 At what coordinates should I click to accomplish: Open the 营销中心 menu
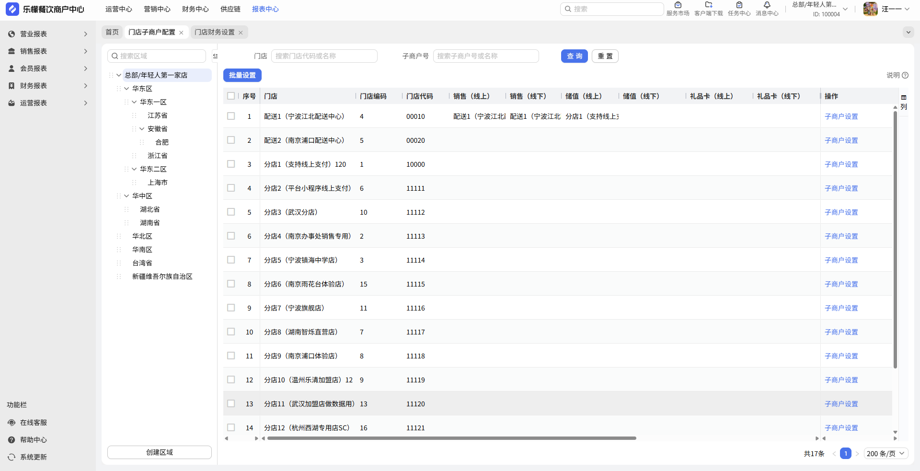pos(157,9)
